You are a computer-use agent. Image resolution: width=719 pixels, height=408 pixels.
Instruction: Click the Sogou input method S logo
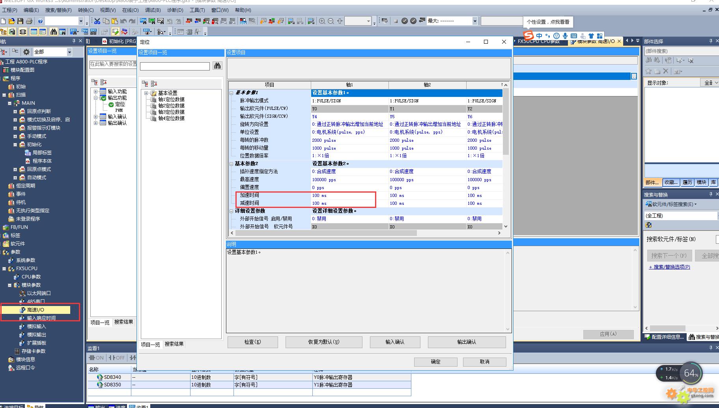[x=529, y=35]
